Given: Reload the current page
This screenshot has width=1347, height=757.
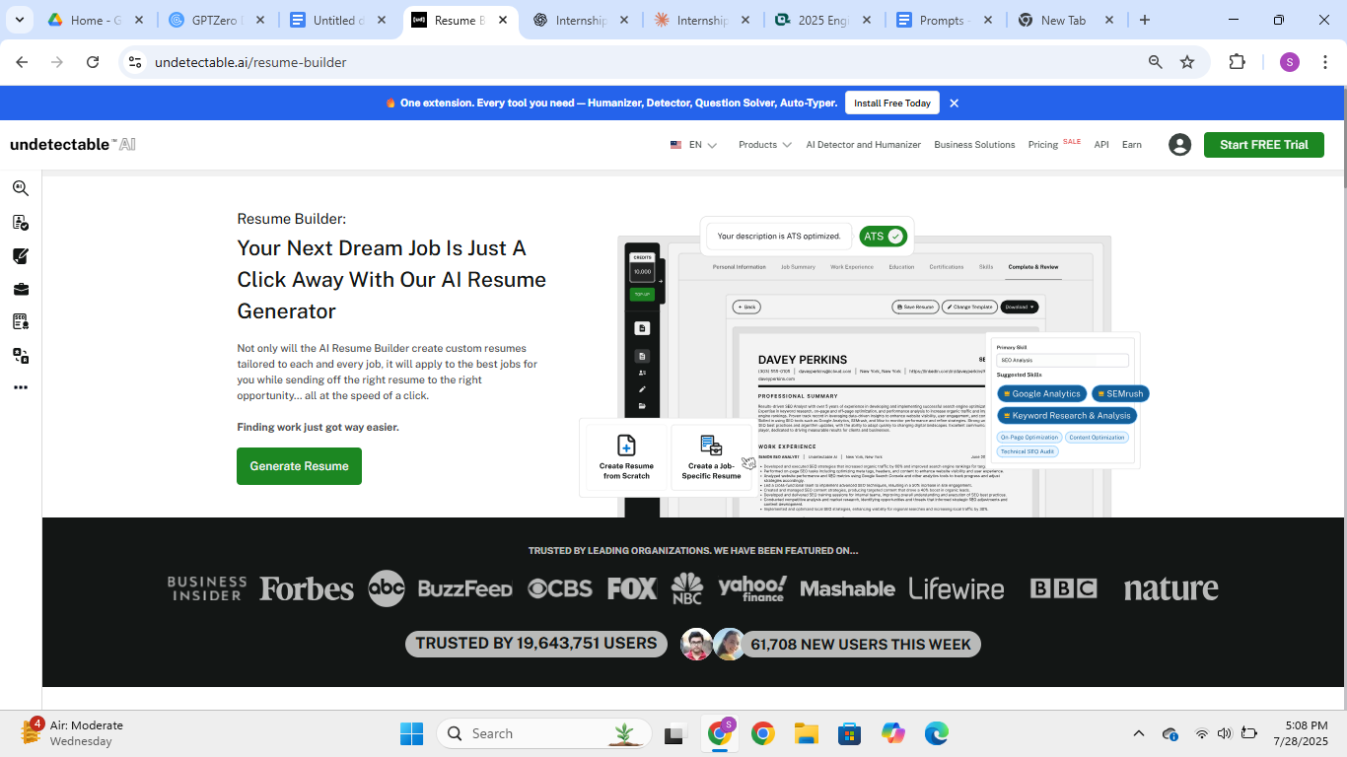Looking at the screenshot, I should (x=93, y=62).
